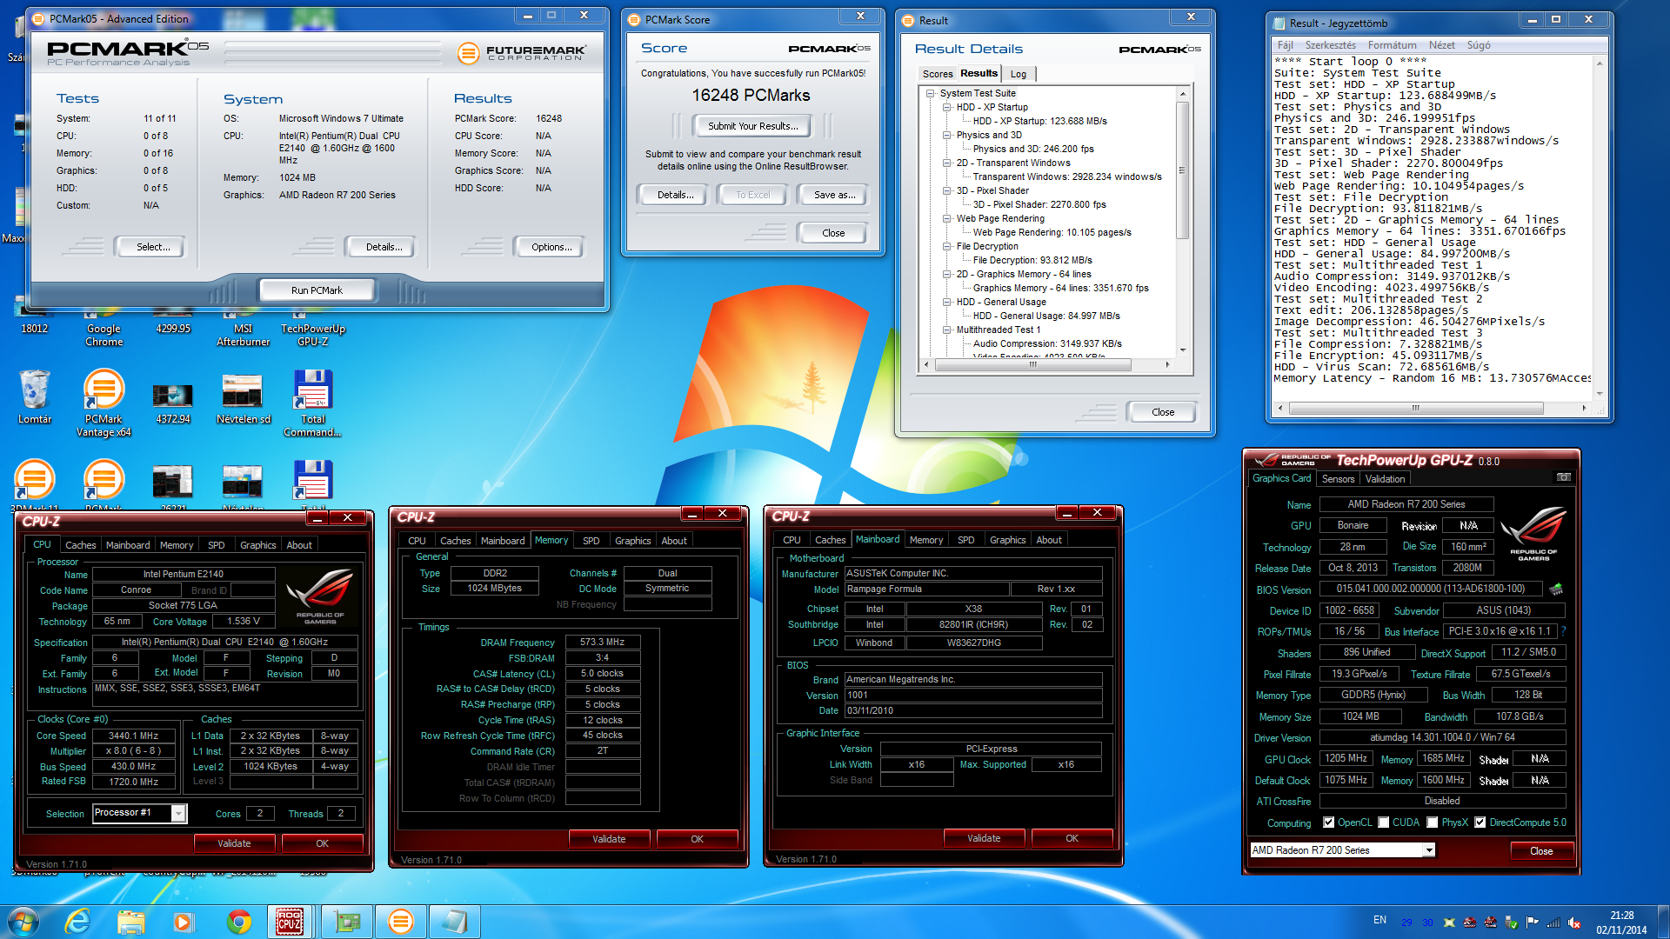Click the muted volume tray icon

[1574, 922]
